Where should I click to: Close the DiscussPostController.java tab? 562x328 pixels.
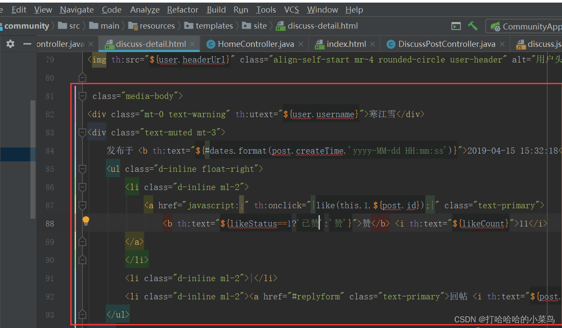click(x=503, y=44)
